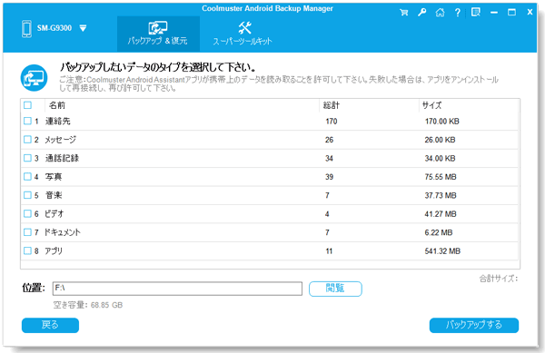Image resolution: width=545 pixels, height=353 pixels.
Task: Open the feedback notes icon
Action: click(475, 12)
